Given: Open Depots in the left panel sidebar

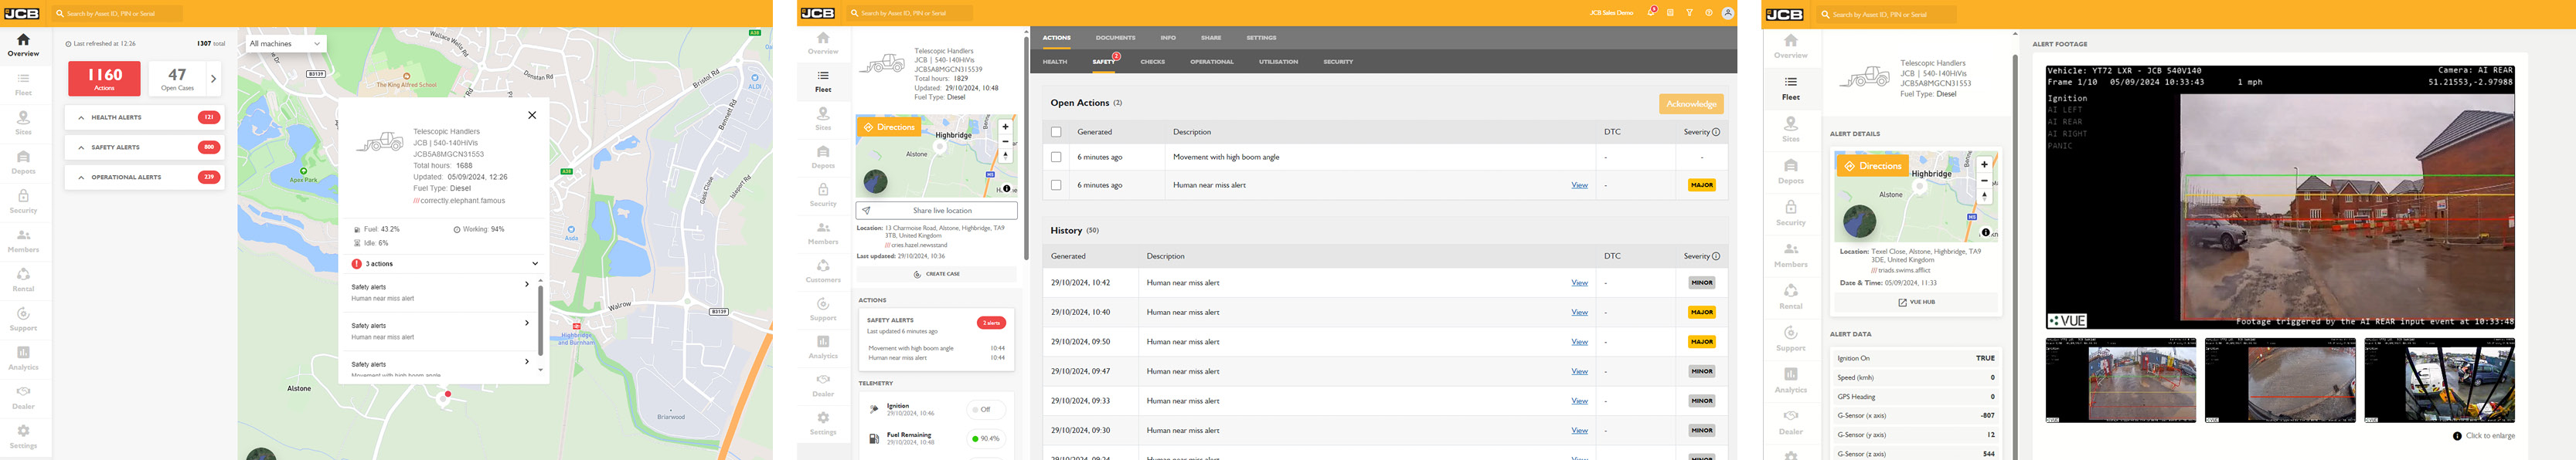Looking at the screenshot, I should point(23,163).
